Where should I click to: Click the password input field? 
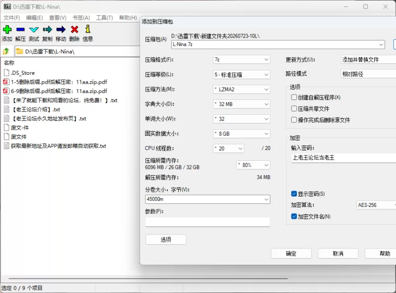pos(344,157)
